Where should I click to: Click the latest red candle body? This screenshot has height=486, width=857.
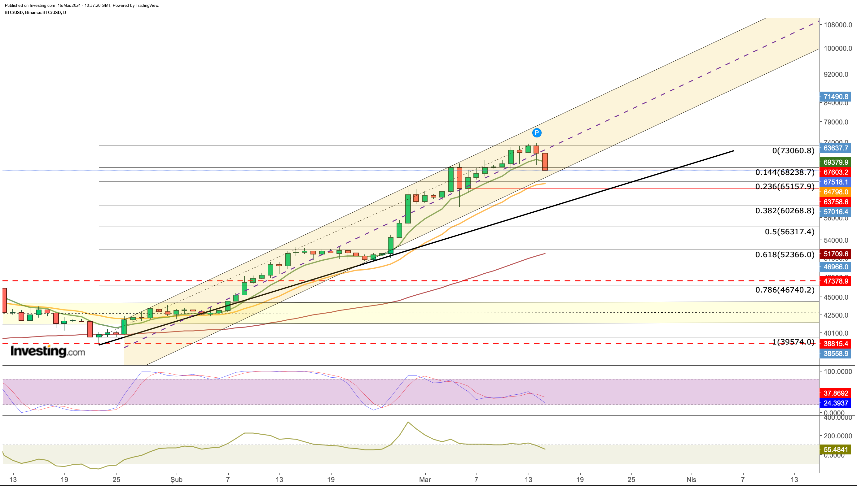click(x=545, y=162)
